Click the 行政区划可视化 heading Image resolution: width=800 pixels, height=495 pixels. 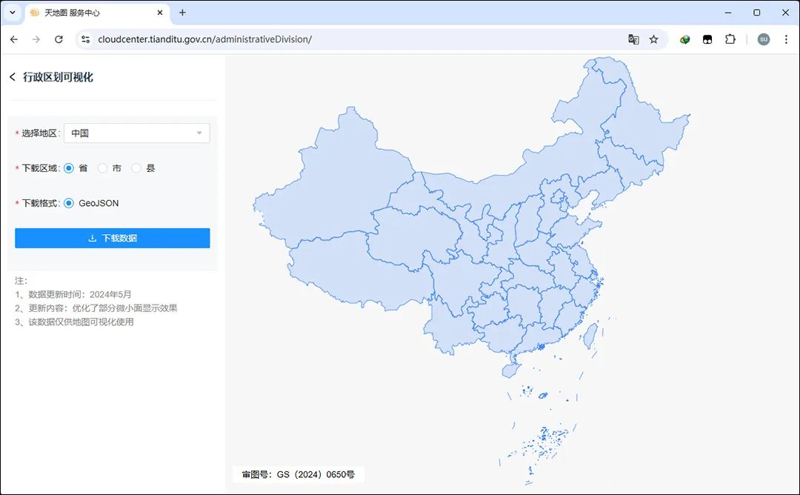[59, 77]
